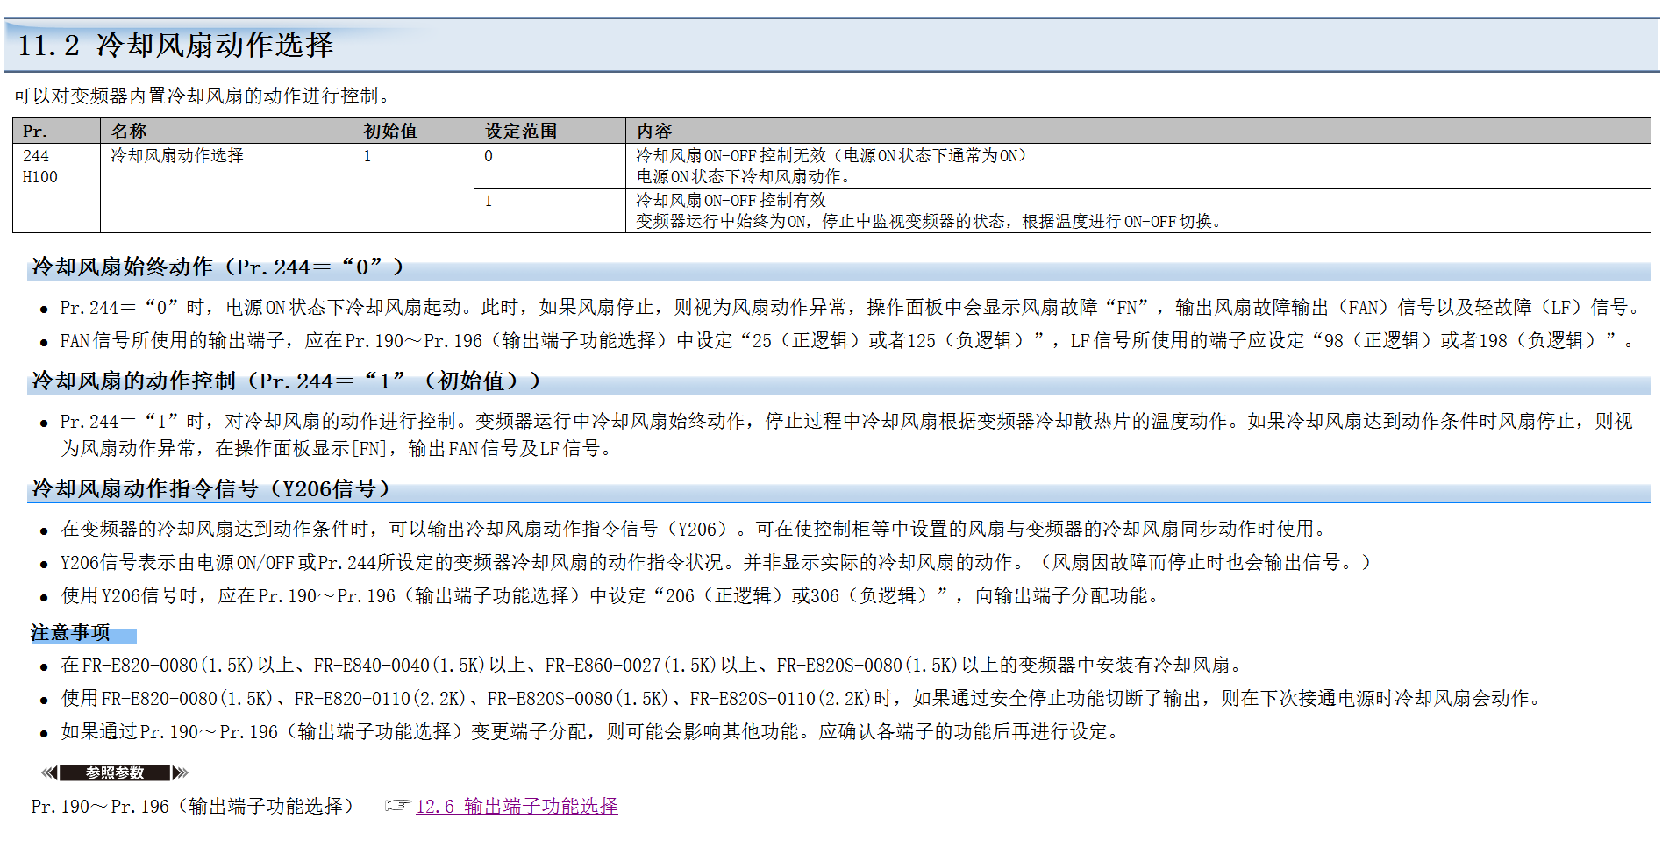
Task: Click the Pr. column header in the table
Action: point(35,132)
